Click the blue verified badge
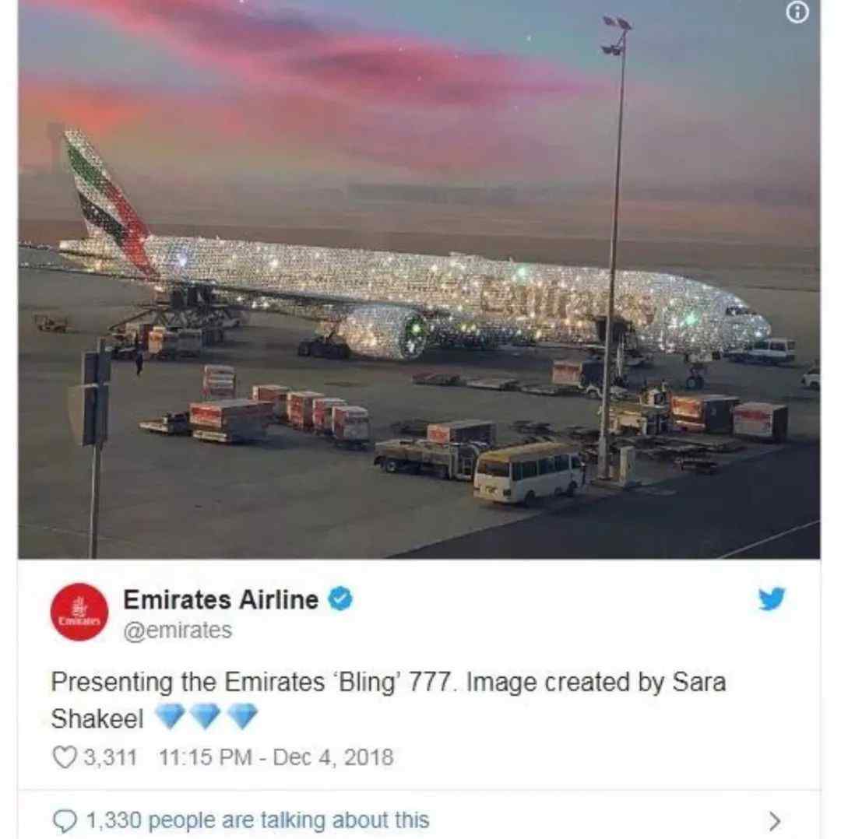The width and height of the screenshot is (841, 839). (x=340, y=599)
